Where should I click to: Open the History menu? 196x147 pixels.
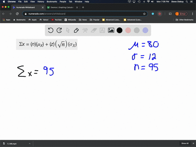pyautogui.click(x=41, y=2)
